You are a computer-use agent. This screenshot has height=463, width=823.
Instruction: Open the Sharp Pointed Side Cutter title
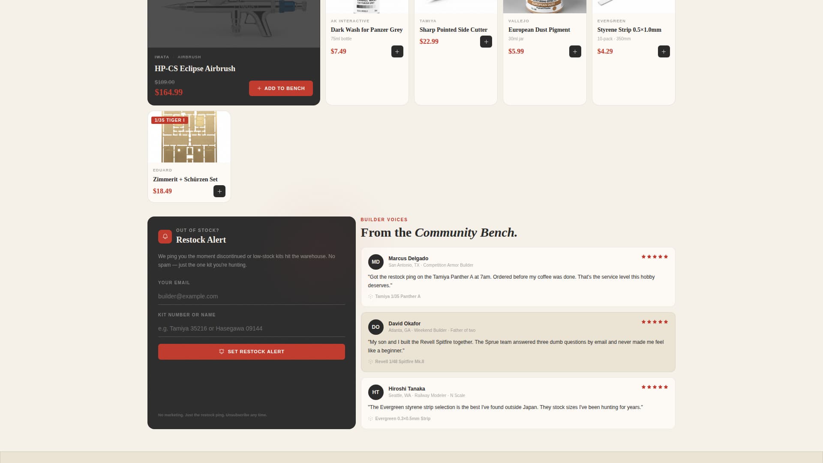pyautogui.click(x=454, y=30)
